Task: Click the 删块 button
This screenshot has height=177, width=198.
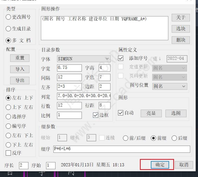Action: click(181, 40)
